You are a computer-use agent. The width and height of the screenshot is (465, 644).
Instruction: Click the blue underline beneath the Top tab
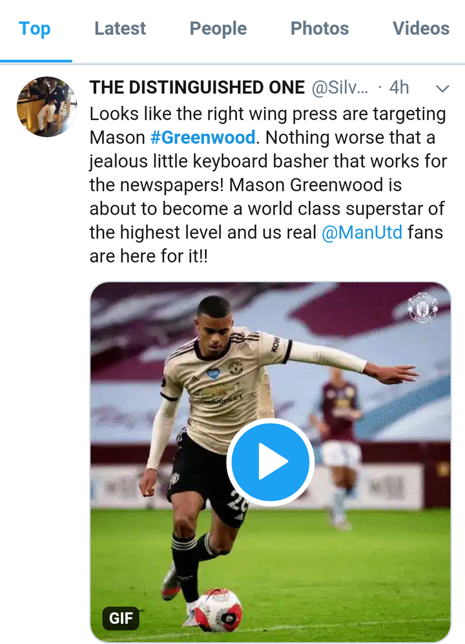click(36, 61)
